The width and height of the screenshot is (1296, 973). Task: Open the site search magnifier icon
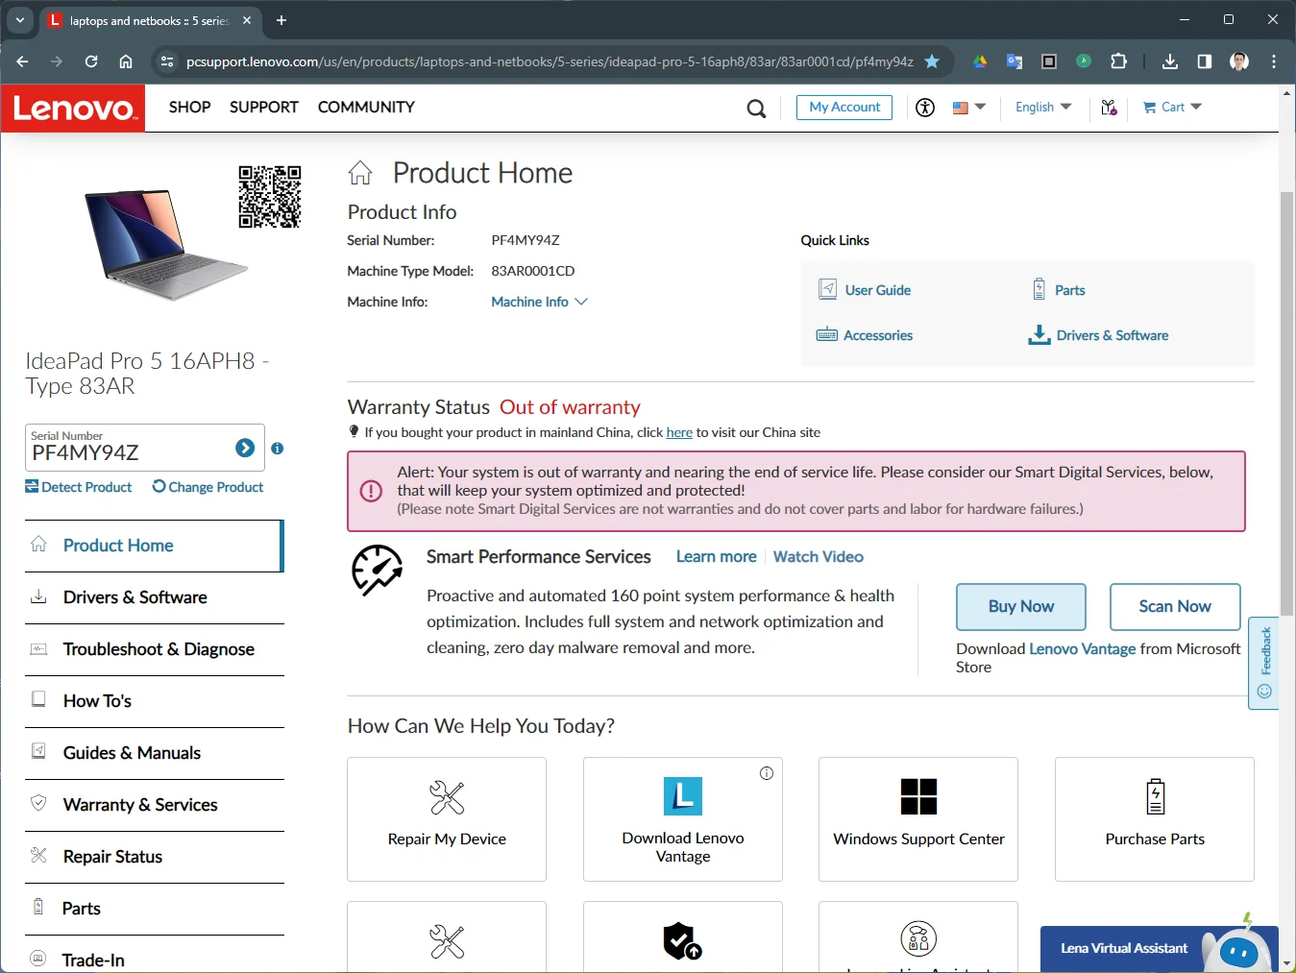click(x=757, y=109)
